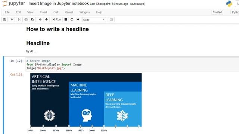Select the by AI ... text cell
This screenshot has height=134, width=239.
point(31,51)
